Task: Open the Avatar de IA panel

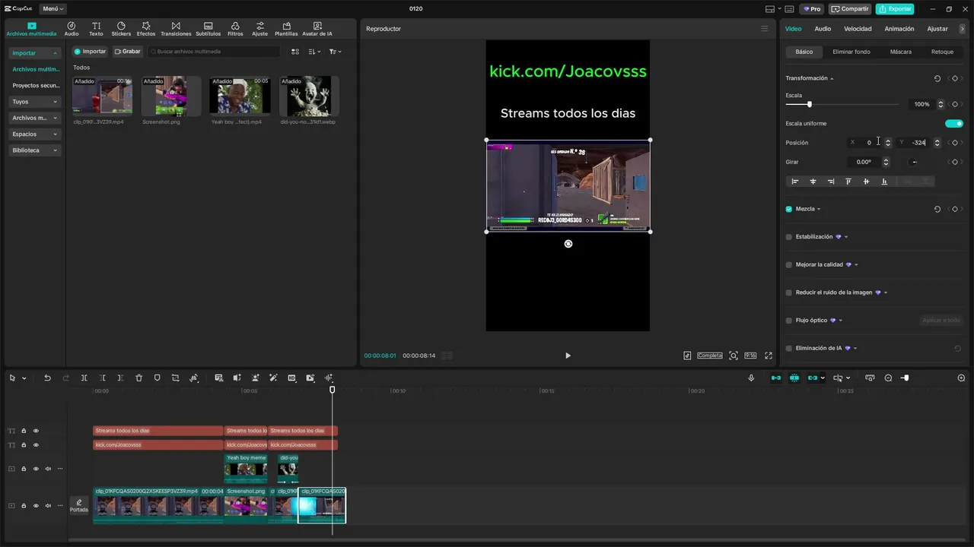Action: 317,29
